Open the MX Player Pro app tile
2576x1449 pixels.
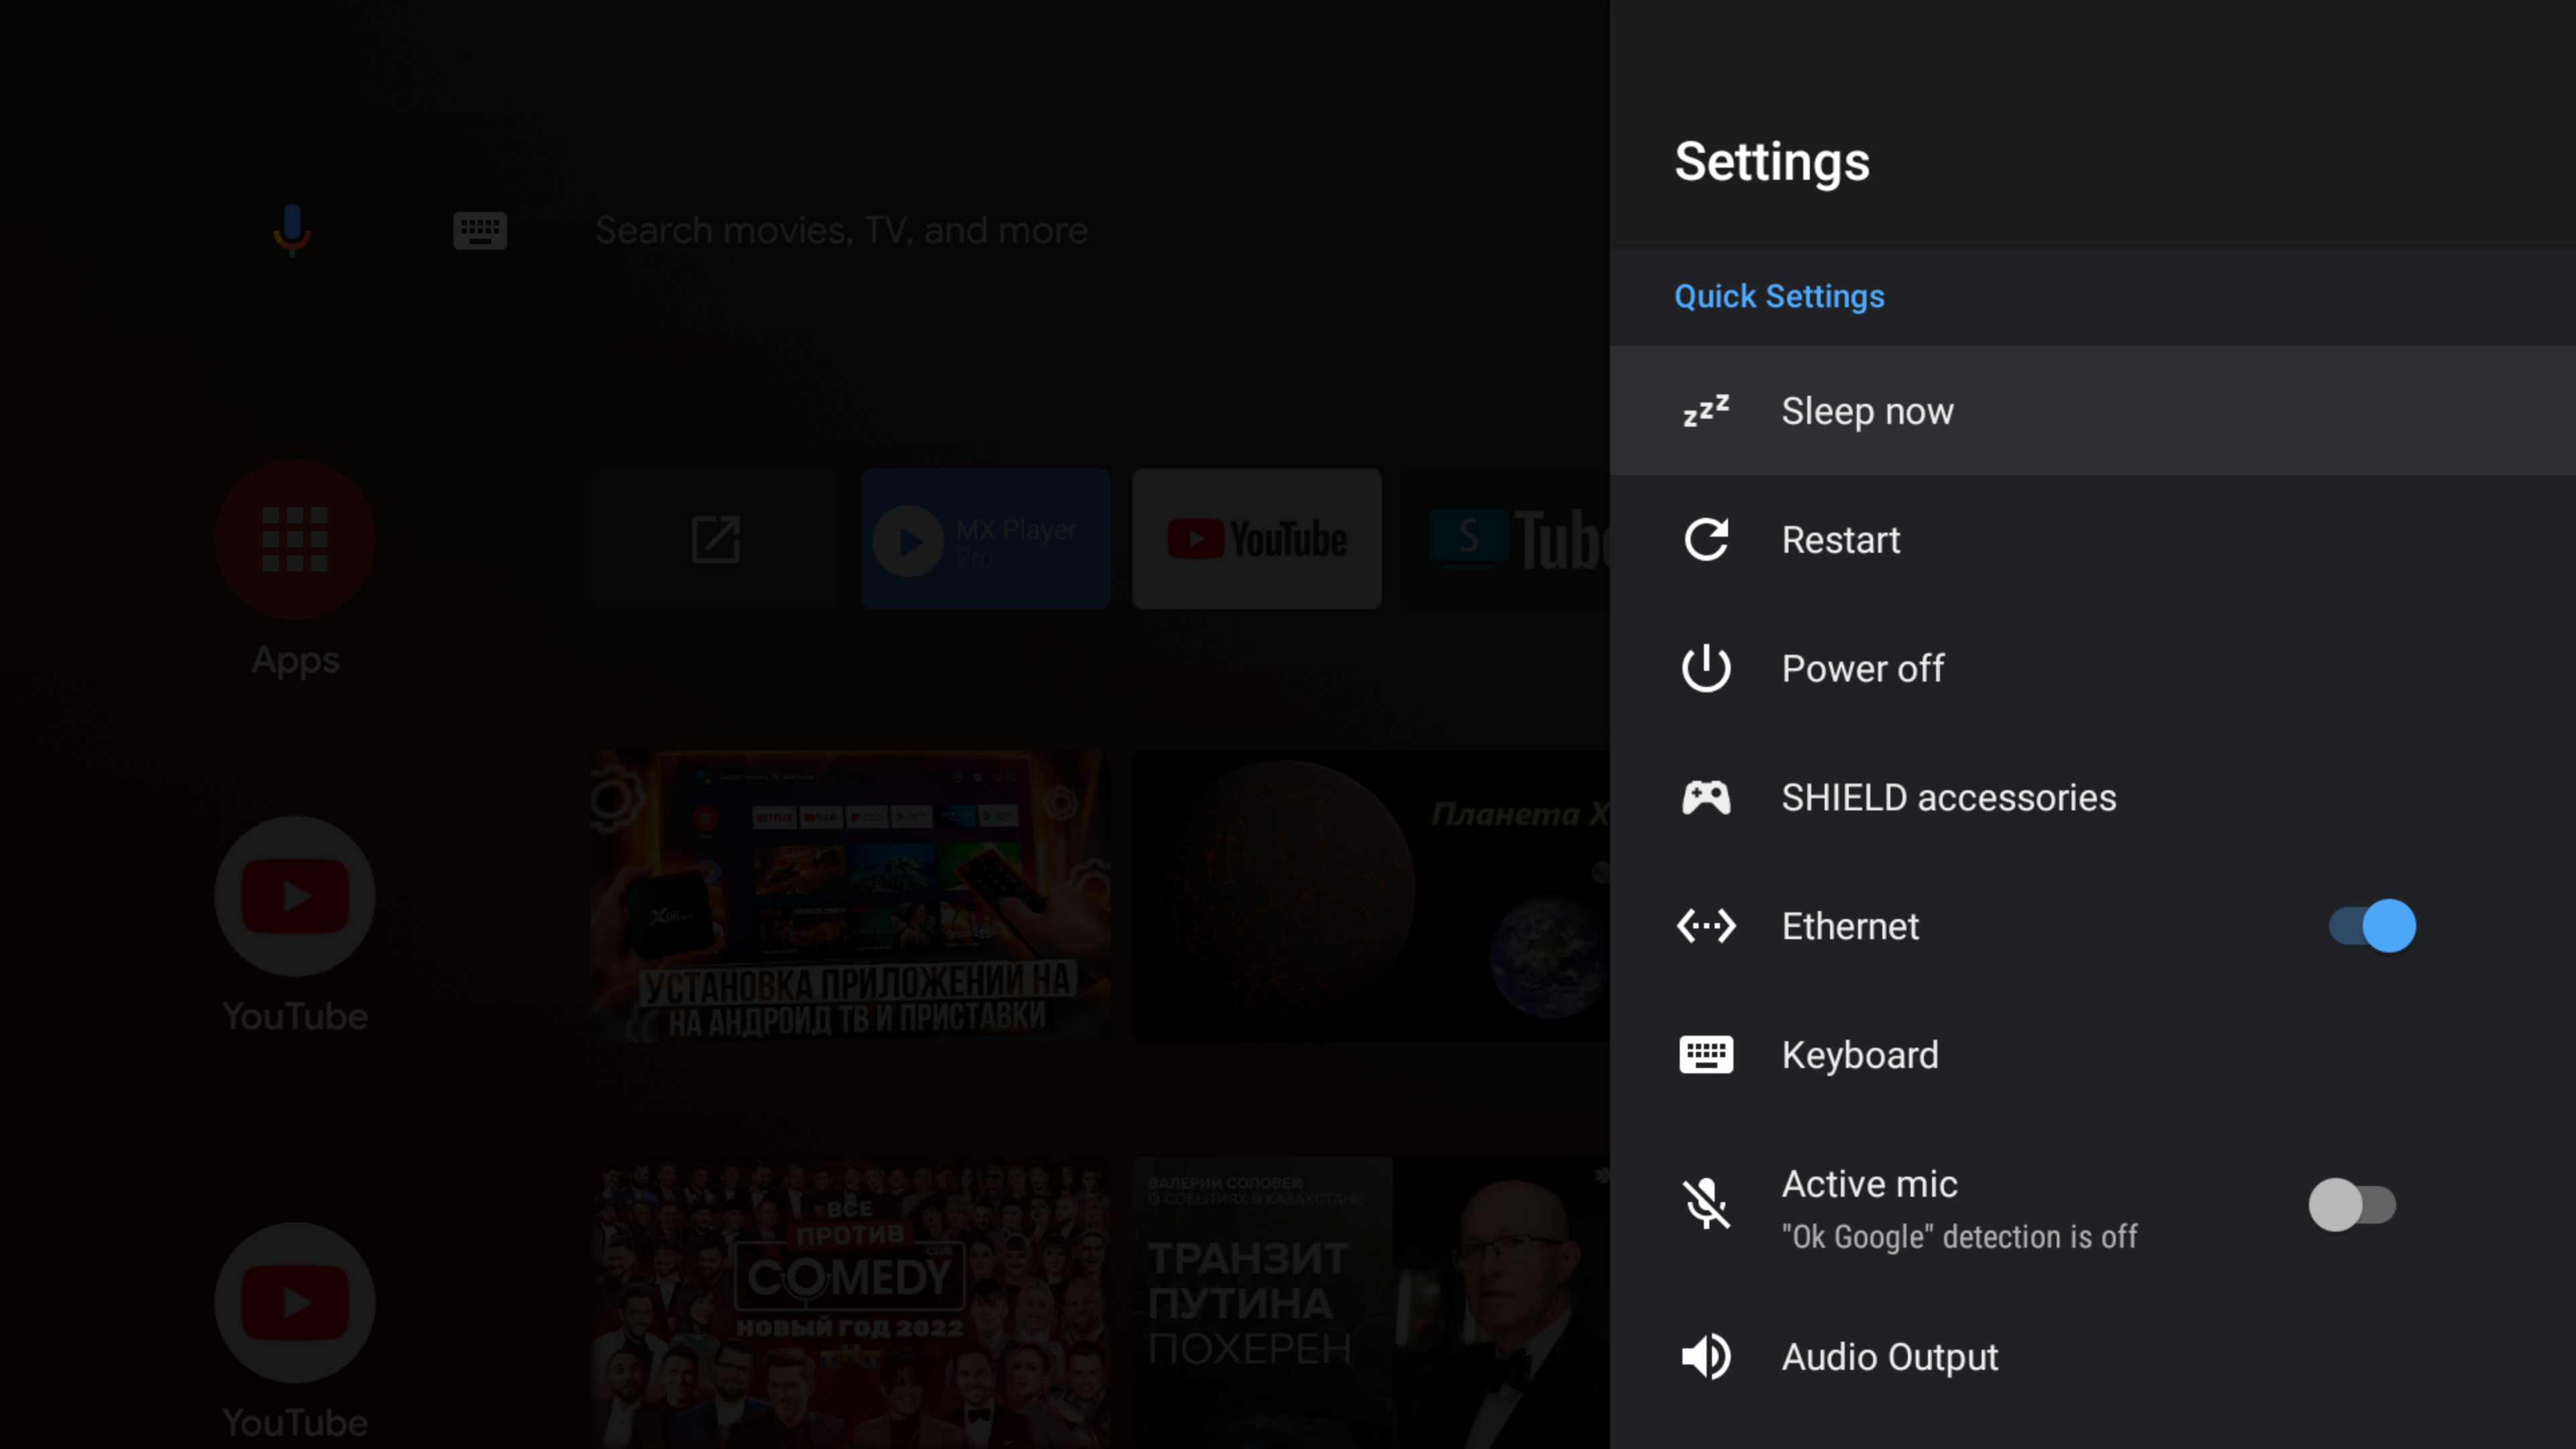pos(986,539)
